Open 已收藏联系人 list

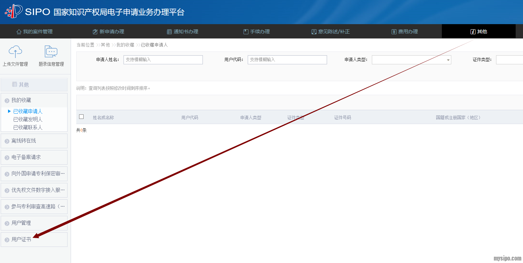pyautogui.click(x=28, y=127)
